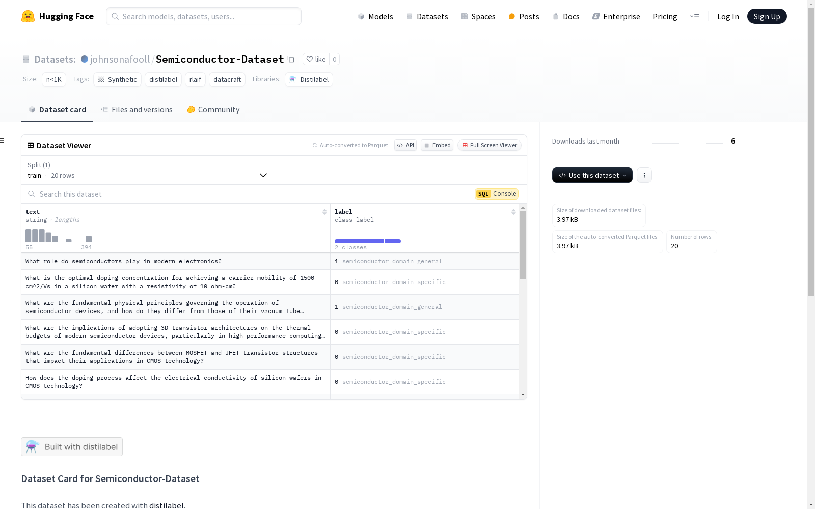
Task: Click like count number 0
Action: point(334,59)
